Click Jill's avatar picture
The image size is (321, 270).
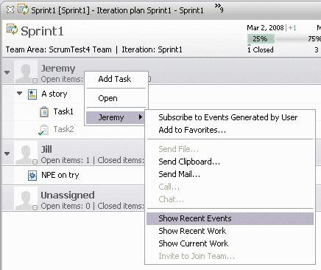click(26, 153)
